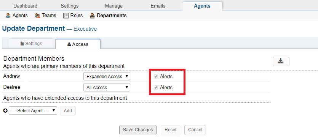Click the document icon on Settings tab
The image size is (318, 137).
22,44
